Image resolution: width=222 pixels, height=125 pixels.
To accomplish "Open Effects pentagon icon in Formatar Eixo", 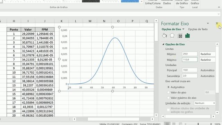I will point(172,35).
